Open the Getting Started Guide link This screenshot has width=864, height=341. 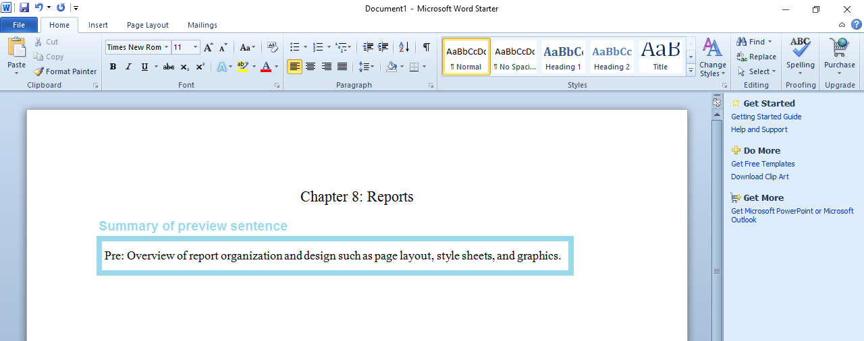766,117
